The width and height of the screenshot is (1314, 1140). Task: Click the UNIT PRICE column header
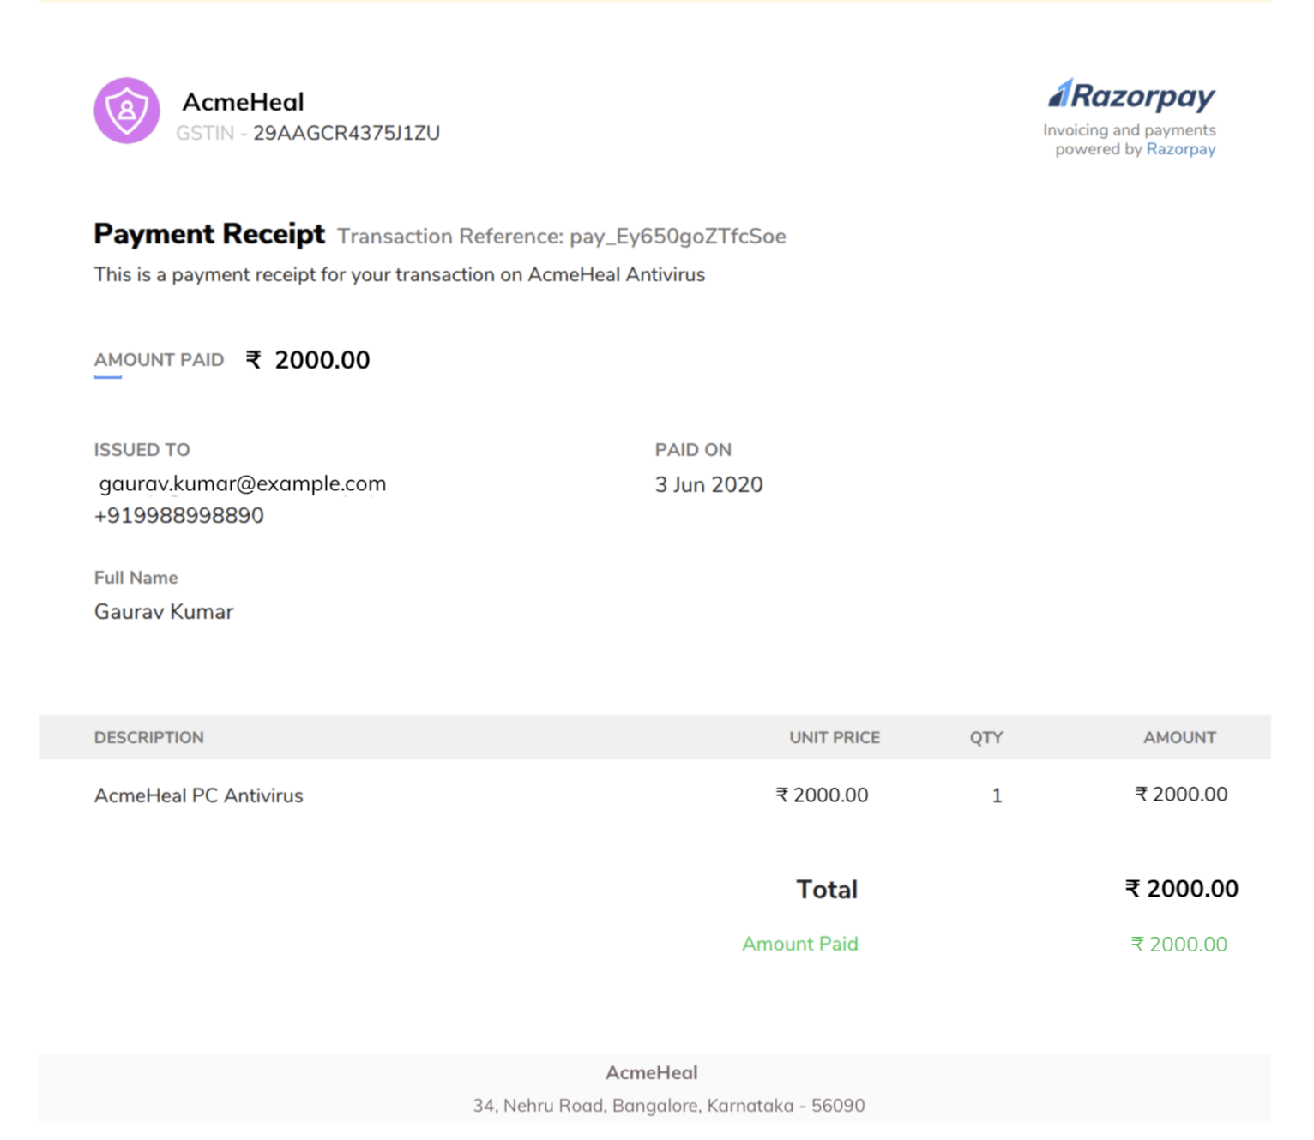click(x=835, y=738)
